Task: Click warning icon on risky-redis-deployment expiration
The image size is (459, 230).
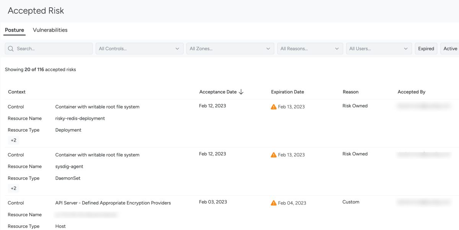Action: pos(273,107)
